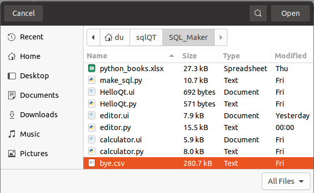Click the Home house icon in sidebar
This screenshot has height=193, width=314.
click(12, 56)
